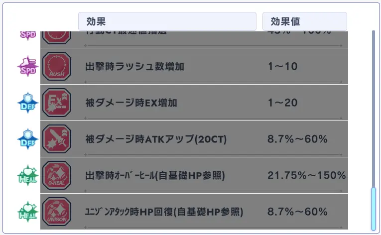Select the ユニゾンアタック時HP回復 row text

[x=164, y=212]
